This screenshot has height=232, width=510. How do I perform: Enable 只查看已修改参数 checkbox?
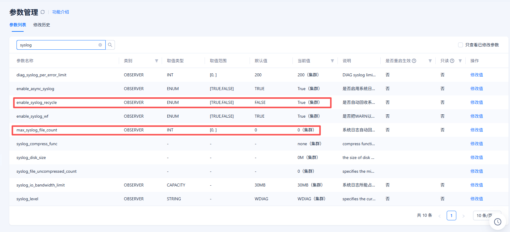(x=460, y=45)
